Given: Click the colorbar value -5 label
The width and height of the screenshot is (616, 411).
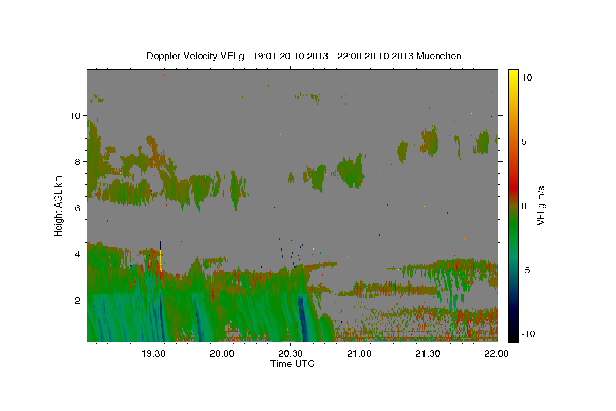Looking at the screenshot, I should (x=526, y=270).
